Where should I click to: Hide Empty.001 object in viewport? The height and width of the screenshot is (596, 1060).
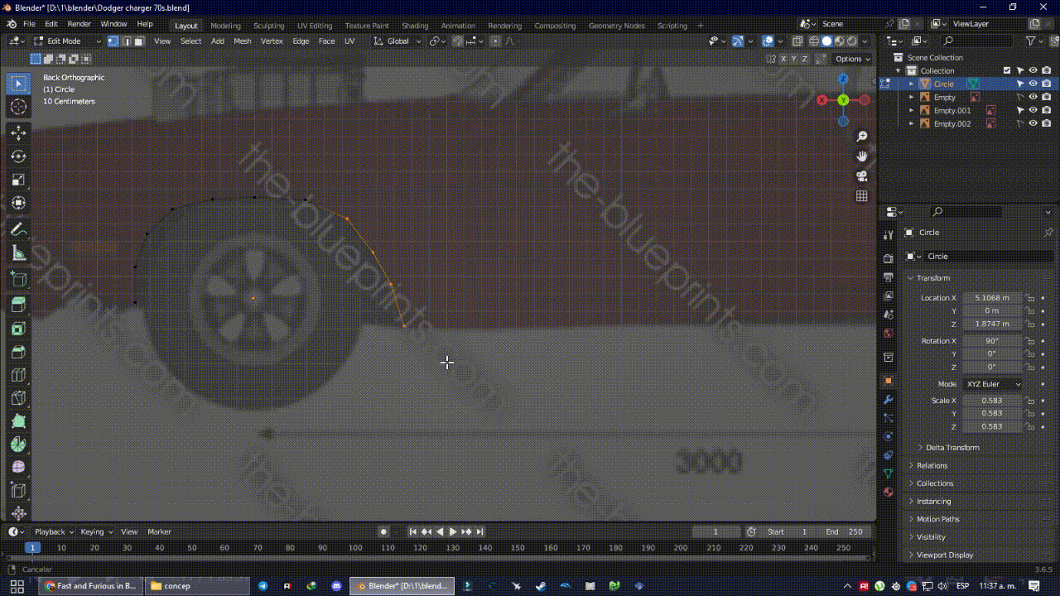(x=1033, y=110)
